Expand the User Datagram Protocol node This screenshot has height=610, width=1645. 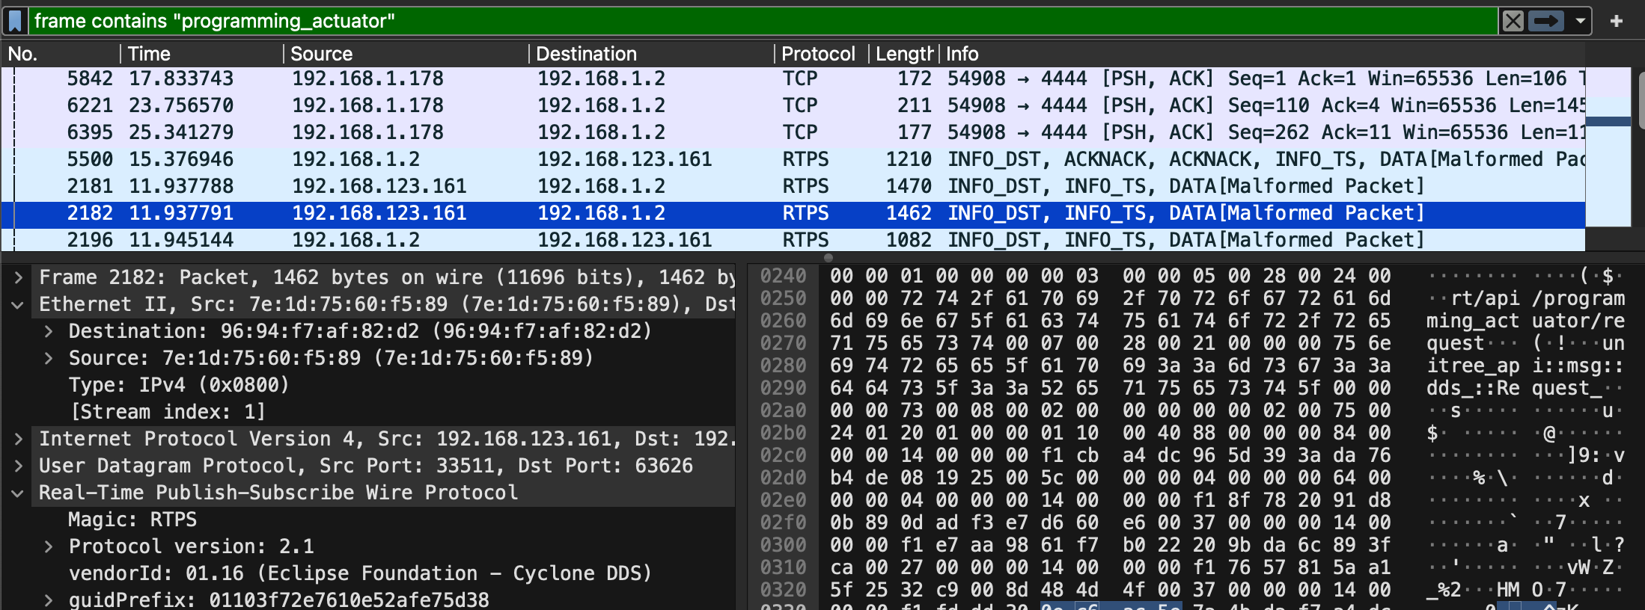click(19, 466)
